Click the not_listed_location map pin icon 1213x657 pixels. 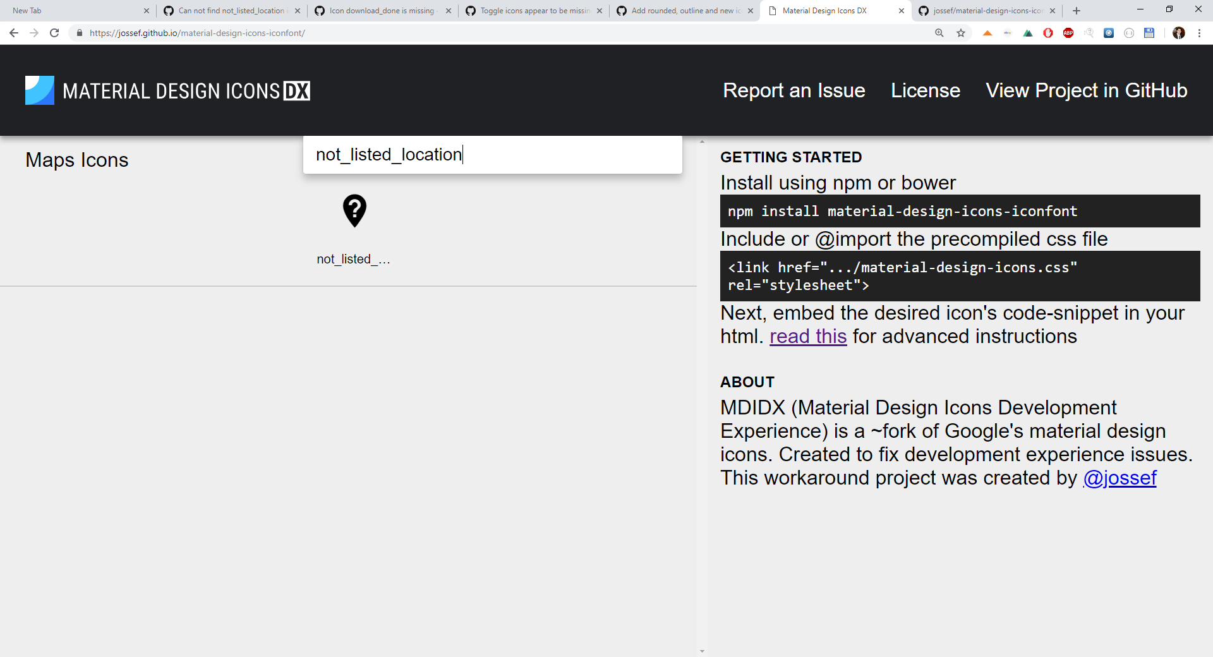tap(354, 211)
